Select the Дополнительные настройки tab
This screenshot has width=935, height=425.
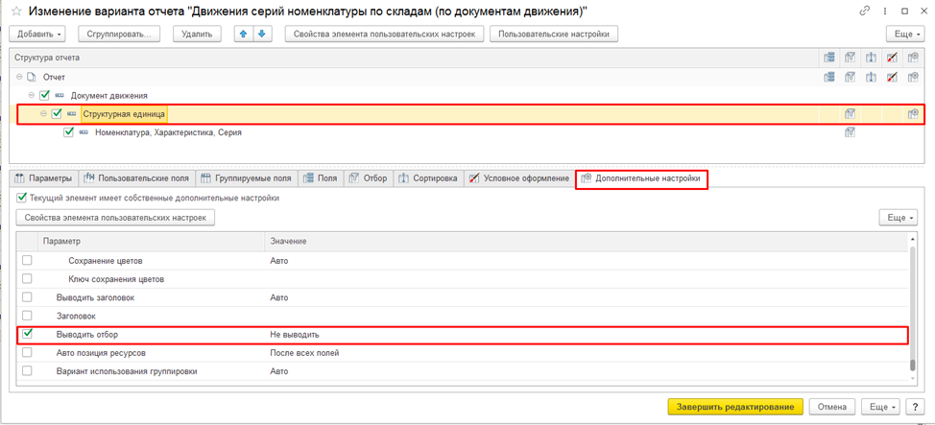(641, 178)
